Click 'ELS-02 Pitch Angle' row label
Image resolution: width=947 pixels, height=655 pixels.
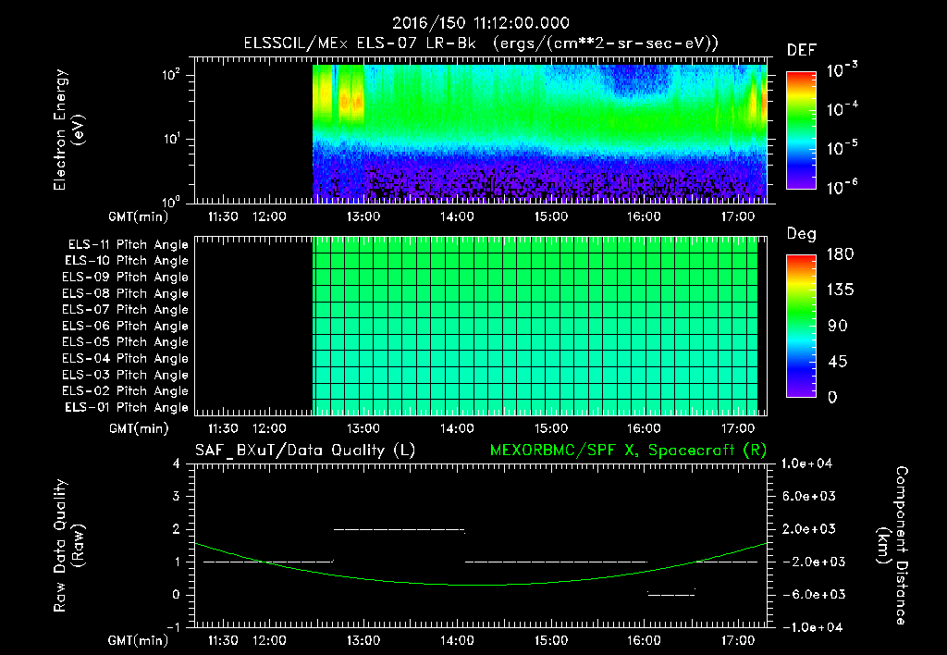coord(125,391)
